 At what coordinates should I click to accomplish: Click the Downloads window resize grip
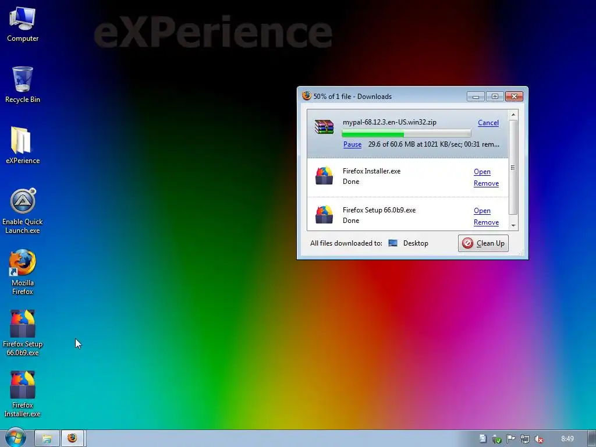click(521, 253)
